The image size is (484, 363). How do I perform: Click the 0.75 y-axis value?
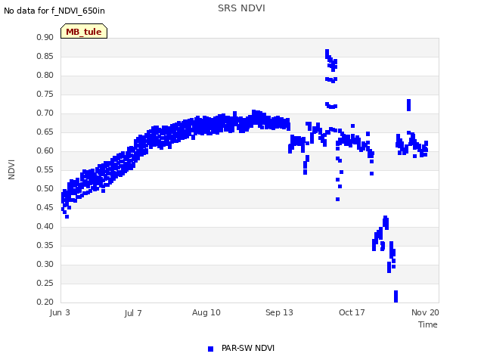45,94
